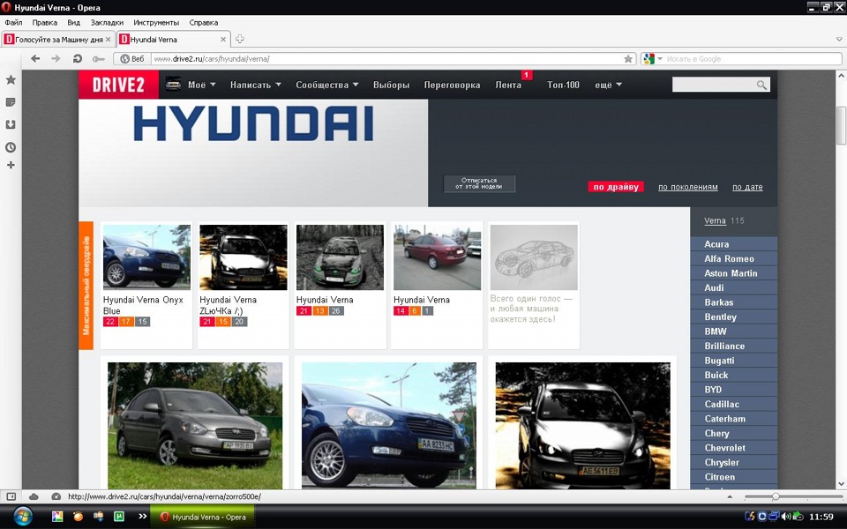The height and width of the screenshot is (529, 847).
Task: Open the History clock panel in sidebar
Action: [11, 147]
